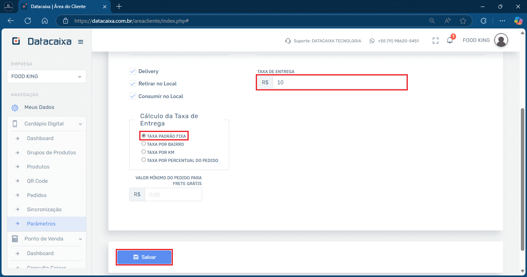Open the FOOD KING empresa dropdown
This screenshot has height=277, width=527.
tap(47, 76)
